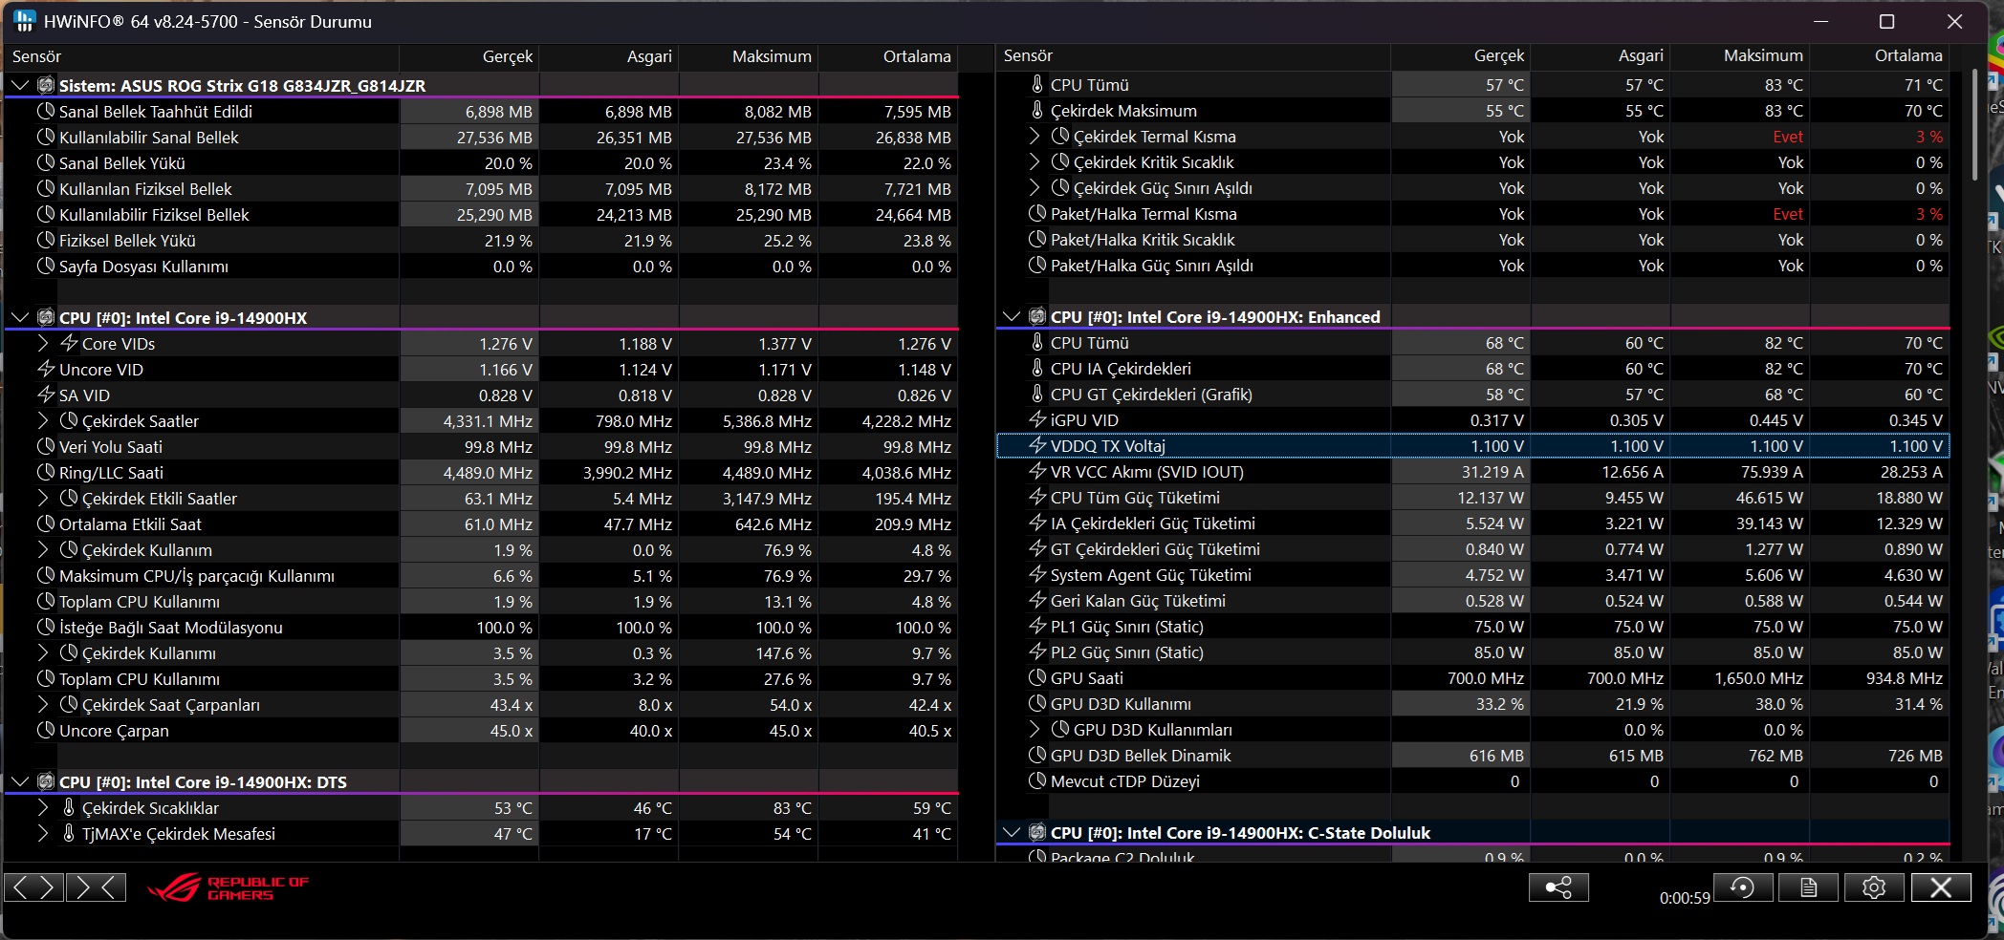Viewport: 2004px width, 940px height.
Task: Collapse the Sistem: ASUS ROG Strix group
Action: tap(19, 85)
